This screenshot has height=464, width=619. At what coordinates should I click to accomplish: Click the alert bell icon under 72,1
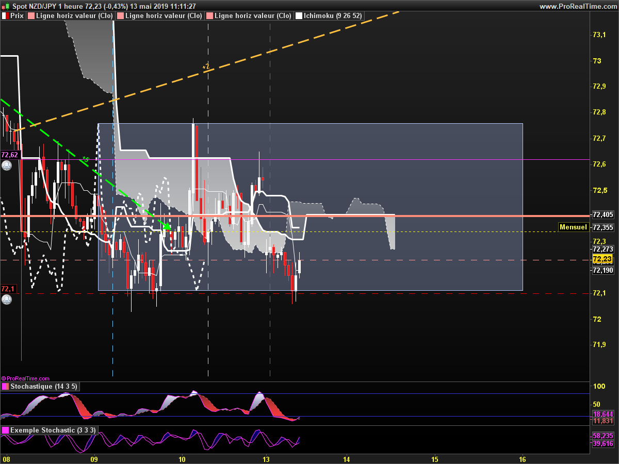[x=7, y=300]
